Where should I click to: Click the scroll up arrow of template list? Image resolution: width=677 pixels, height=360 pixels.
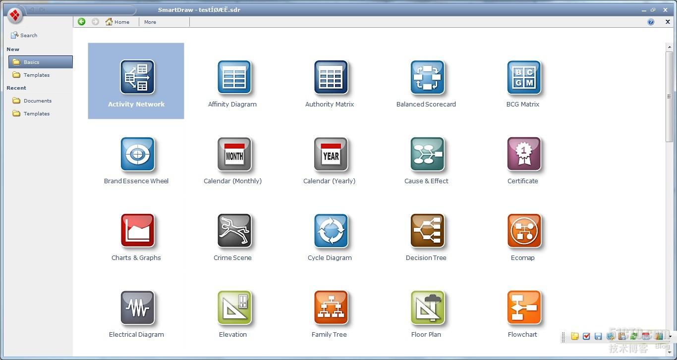click(x=669, y=47)
